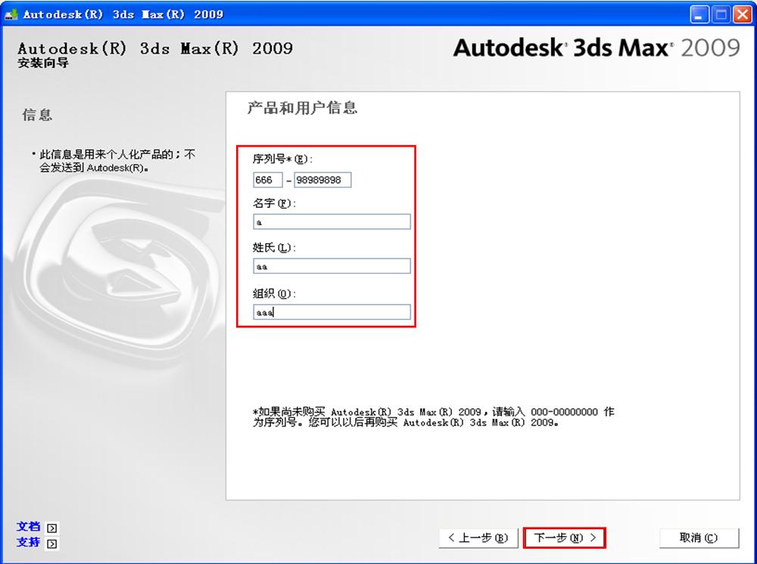Cancel the installation with 取消
This screenshot has height=564, width=757.
tap(699, 538)
